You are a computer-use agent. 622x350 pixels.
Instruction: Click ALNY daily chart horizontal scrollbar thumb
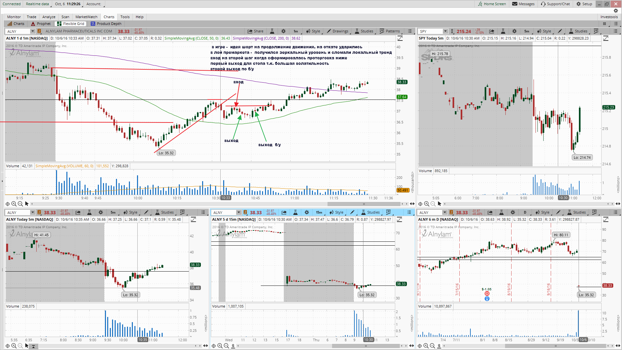[555, 346]
